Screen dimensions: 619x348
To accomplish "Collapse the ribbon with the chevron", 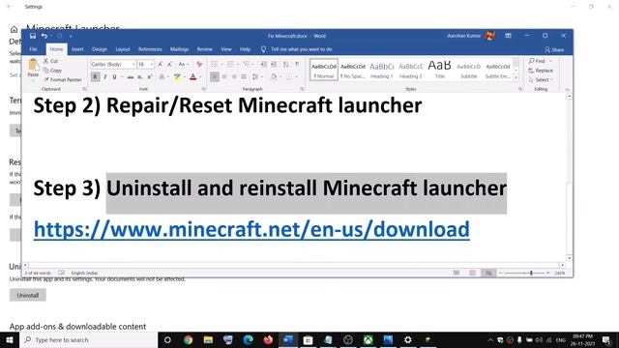I will tap(568, 90).
